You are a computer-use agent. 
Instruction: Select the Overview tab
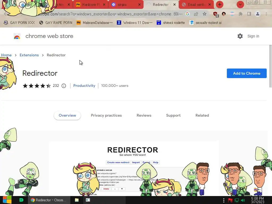pos(67,115)
